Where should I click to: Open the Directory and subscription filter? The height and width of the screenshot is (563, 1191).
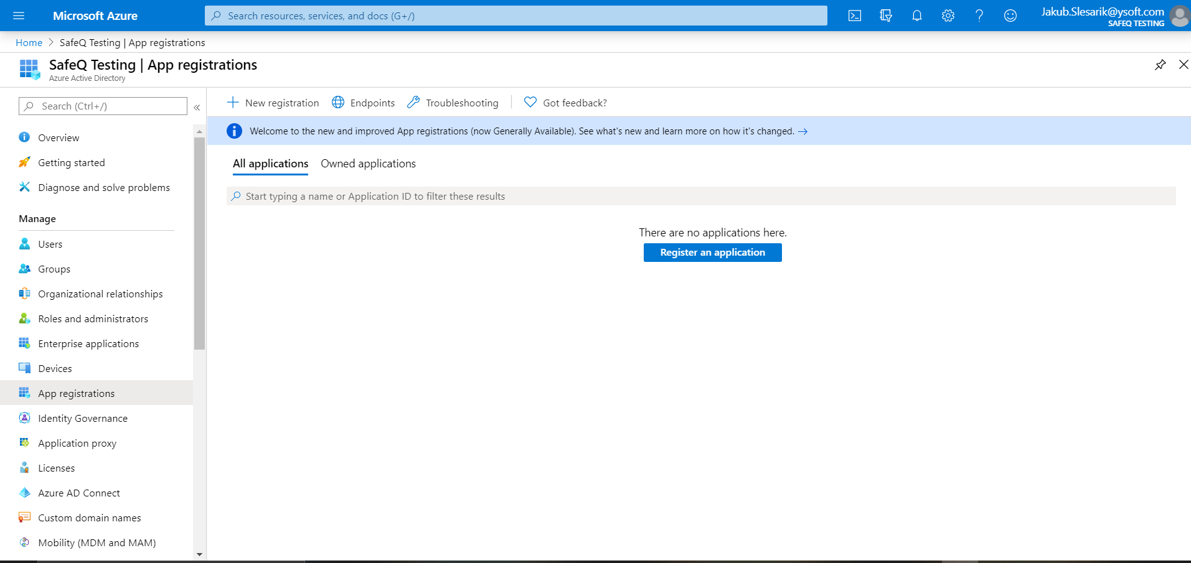click(x=886, y=16)
